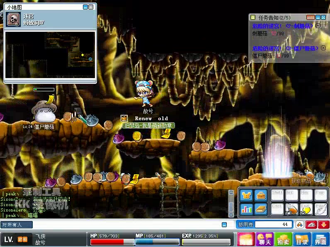Remove the 2-刺蘑菇 quest from notifier
Image resolution: width=330 pixels, height=247 pixels.
[318, 26]
